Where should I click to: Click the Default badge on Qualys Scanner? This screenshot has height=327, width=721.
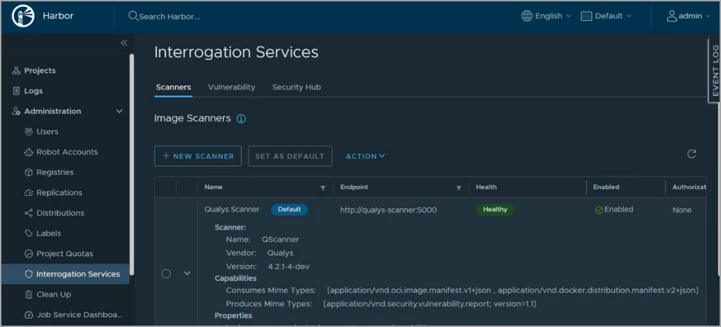289,210
